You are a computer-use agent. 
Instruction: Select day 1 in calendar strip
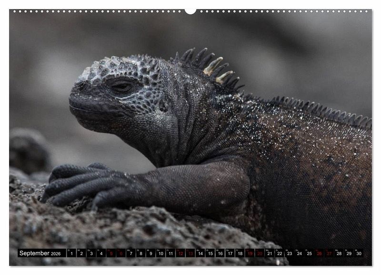coord(71,254)
